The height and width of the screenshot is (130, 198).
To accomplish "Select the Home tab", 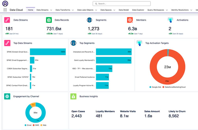I will click(31, 10).
